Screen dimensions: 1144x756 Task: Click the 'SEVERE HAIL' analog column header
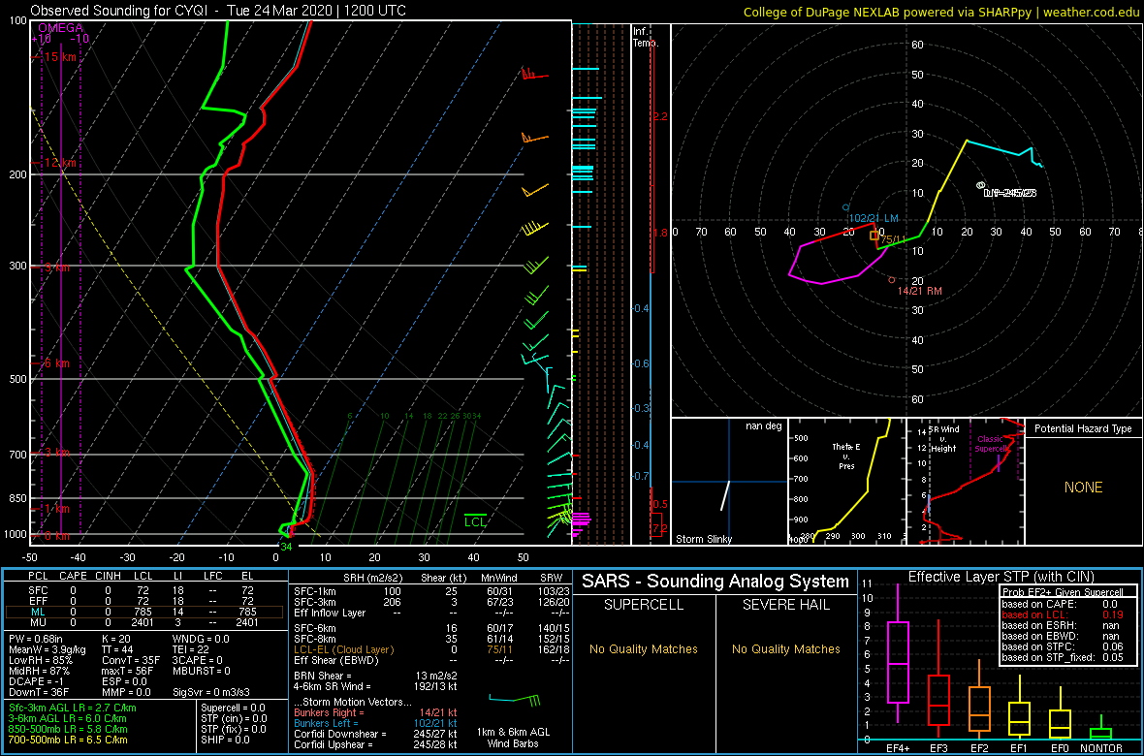[x=786, y=605]
